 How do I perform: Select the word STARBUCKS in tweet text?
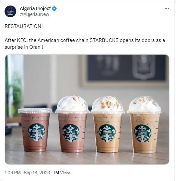click(104, 40)
